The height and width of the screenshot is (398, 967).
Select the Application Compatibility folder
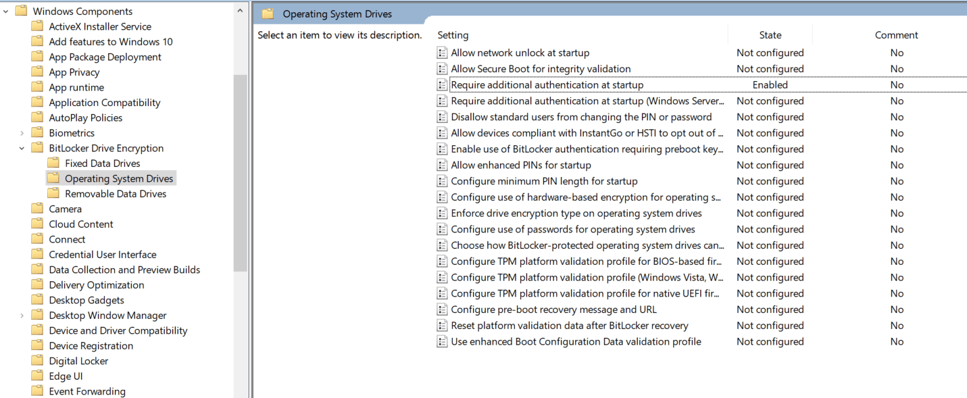point(105,103)
